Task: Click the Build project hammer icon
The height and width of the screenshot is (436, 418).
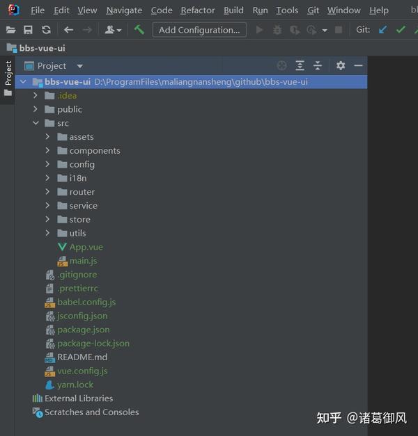Action: (139, 29)
